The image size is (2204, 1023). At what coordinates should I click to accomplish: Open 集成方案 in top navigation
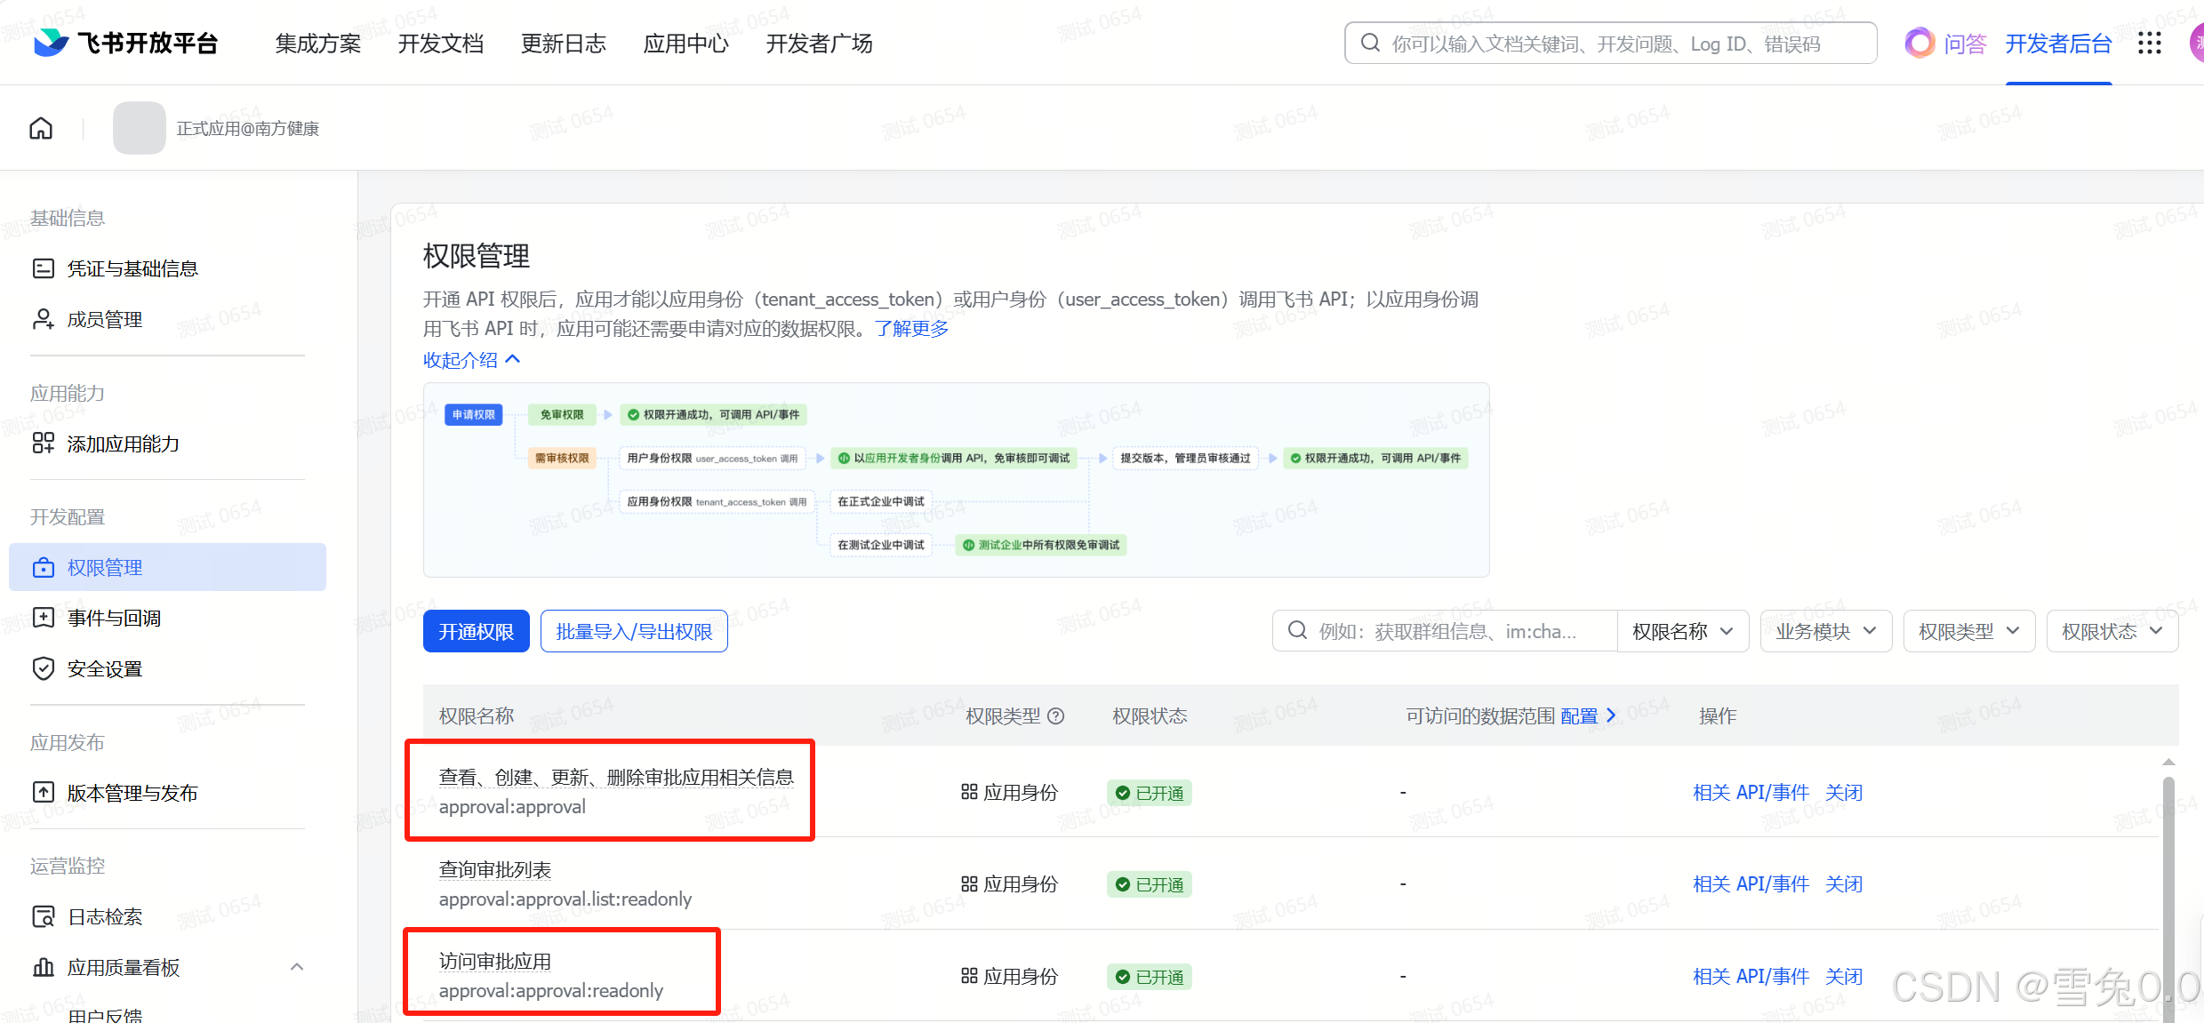click(x=318, y=44)
